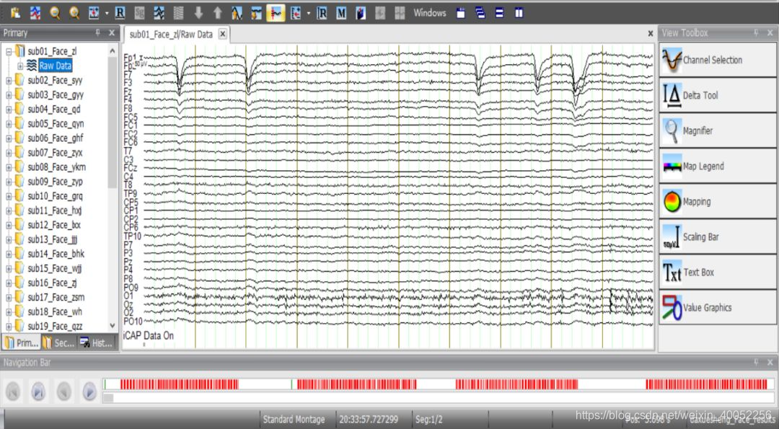This screenshot has height=429, width=779.
Task: Click the tree panel scrollbar down arrow
Action: click(113, 326)
